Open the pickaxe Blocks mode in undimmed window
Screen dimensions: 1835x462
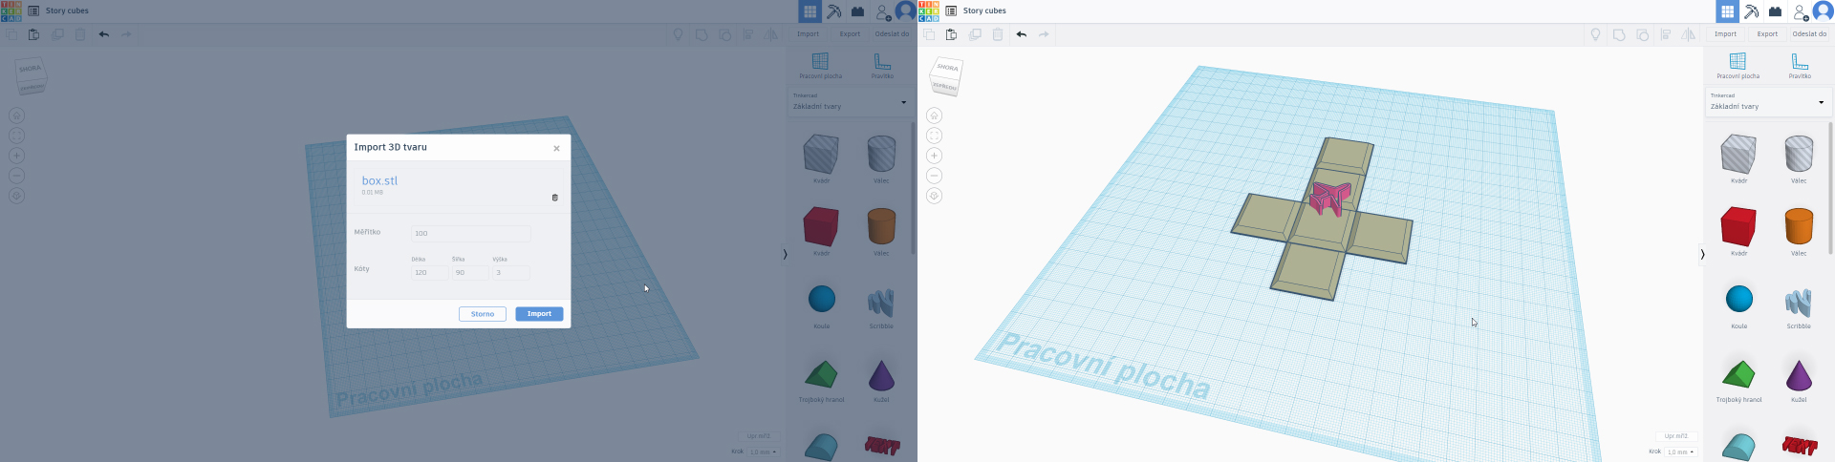pos(1751,11)
